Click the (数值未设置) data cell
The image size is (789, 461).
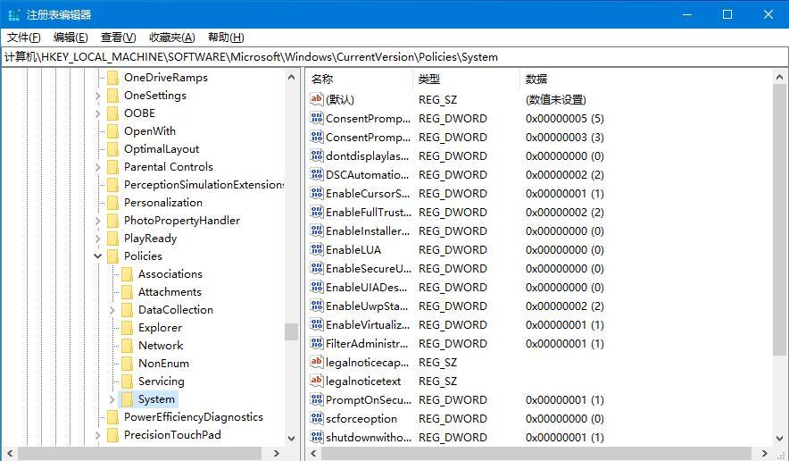[x=555, y=100]
